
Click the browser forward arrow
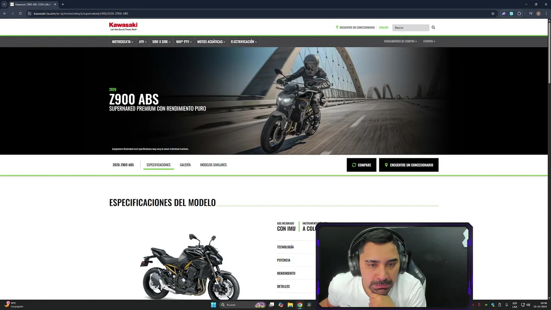(x=12, y=13)
